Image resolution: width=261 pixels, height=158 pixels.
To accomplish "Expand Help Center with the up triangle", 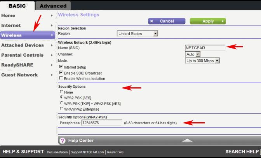I will tap(187, 141).
